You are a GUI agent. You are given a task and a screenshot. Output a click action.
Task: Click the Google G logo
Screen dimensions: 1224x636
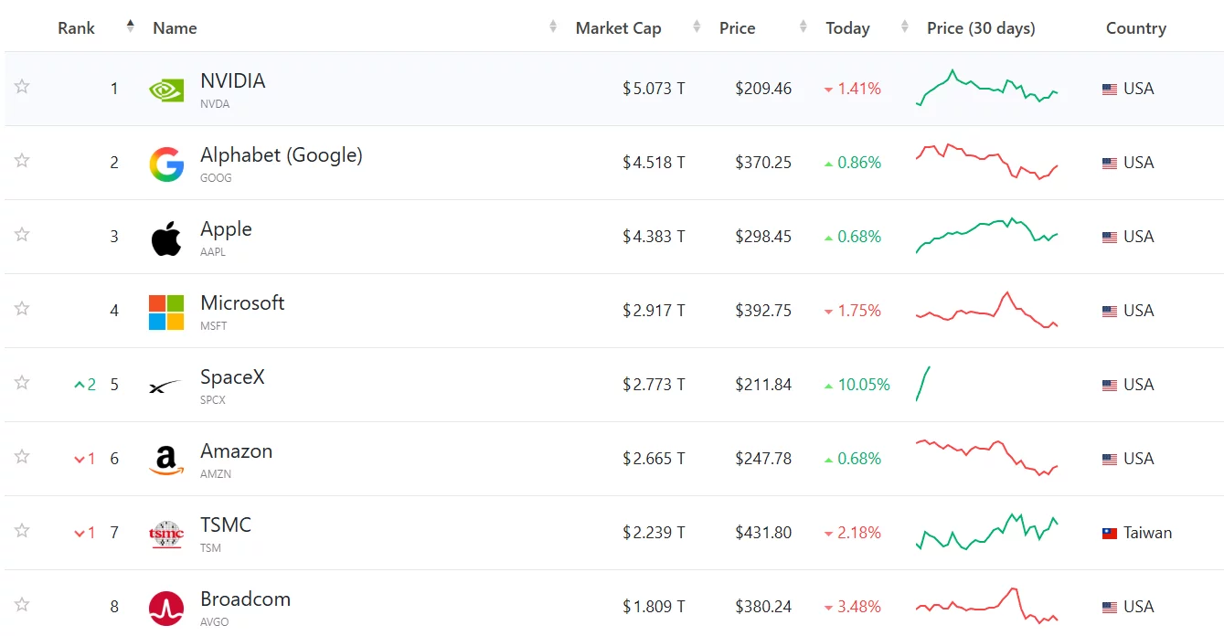(166, 164)
